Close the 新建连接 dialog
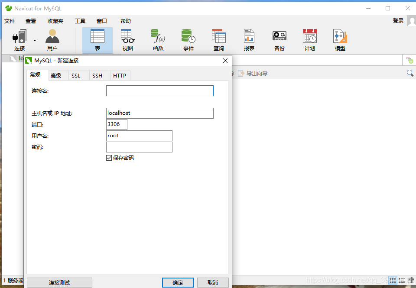416x288 pixels. point(225,61)
